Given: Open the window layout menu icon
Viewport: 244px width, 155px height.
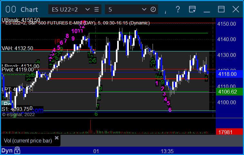Looking at the screenshot, I should click(x=192, y=9).
